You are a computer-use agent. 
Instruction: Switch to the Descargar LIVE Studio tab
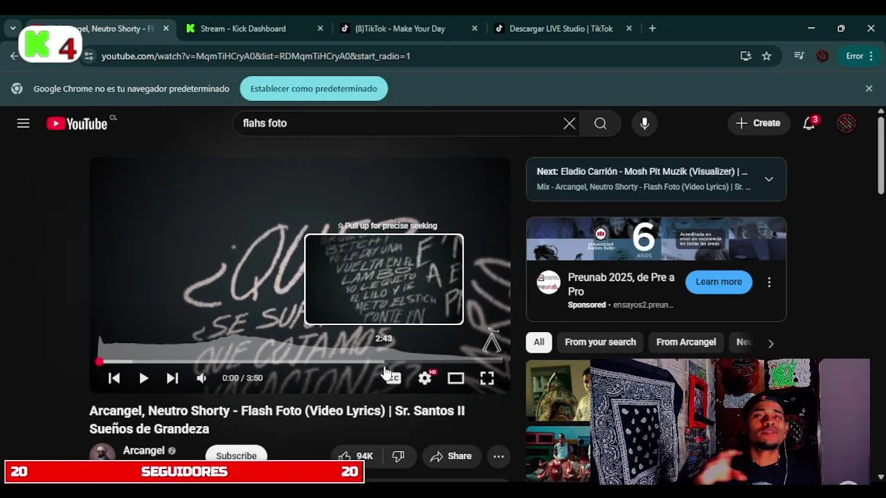coord(561,28)
